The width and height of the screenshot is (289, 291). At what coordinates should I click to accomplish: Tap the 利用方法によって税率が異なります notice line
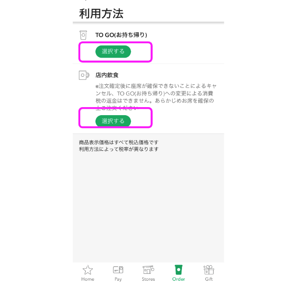pyautogui.click(x=119, y=149)
